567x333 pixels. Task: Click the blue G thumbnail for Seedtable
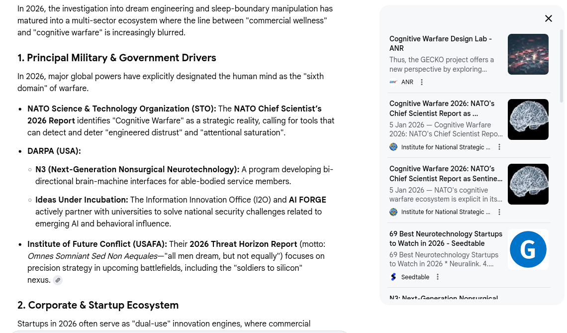click(528, 249)
